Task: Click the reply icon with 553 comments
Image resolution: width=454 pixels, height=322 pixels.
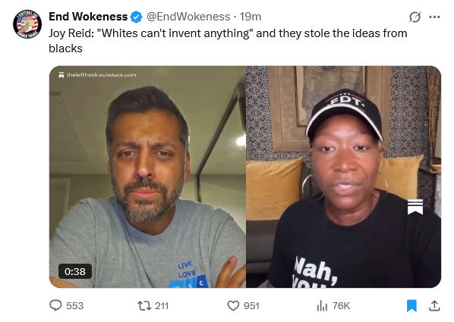Action: pos(55,305)
